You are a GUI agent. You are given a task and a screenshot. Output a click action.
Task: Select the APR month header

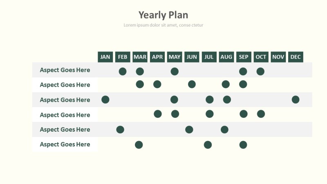click(157, 57)
